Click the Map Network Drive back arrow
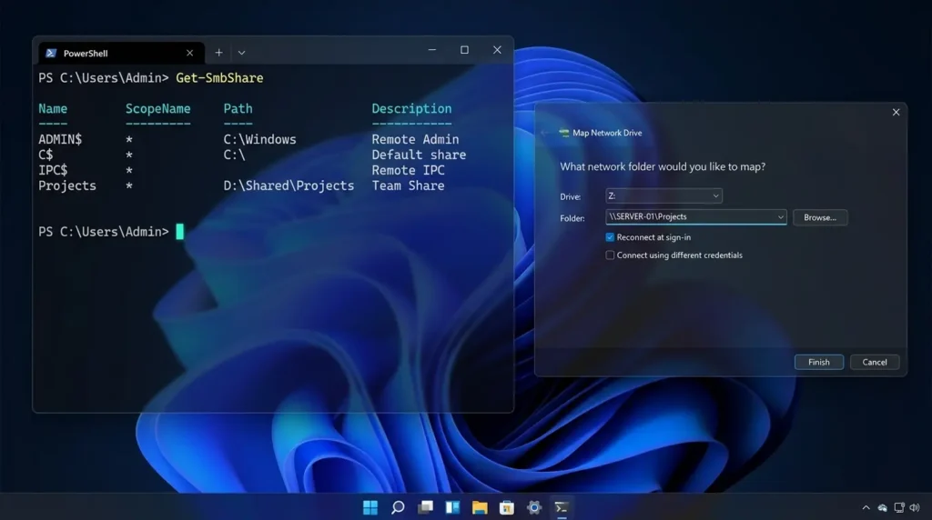This screenshot has height=520, width=932. point(545,133)
